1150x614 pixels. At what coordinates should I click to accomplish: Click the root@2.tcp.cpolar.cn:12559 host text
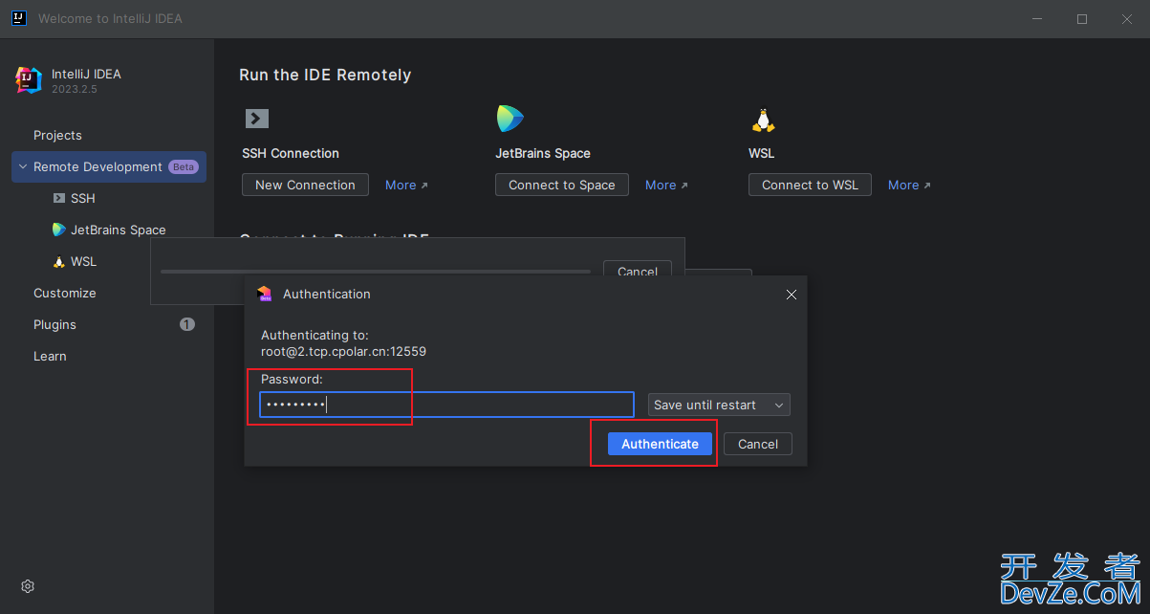343,351
